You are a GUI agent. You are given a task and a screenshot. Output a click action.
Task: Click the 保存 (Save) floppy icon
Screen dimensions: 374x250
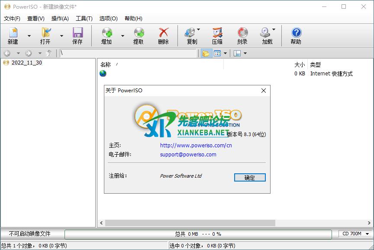77,33
